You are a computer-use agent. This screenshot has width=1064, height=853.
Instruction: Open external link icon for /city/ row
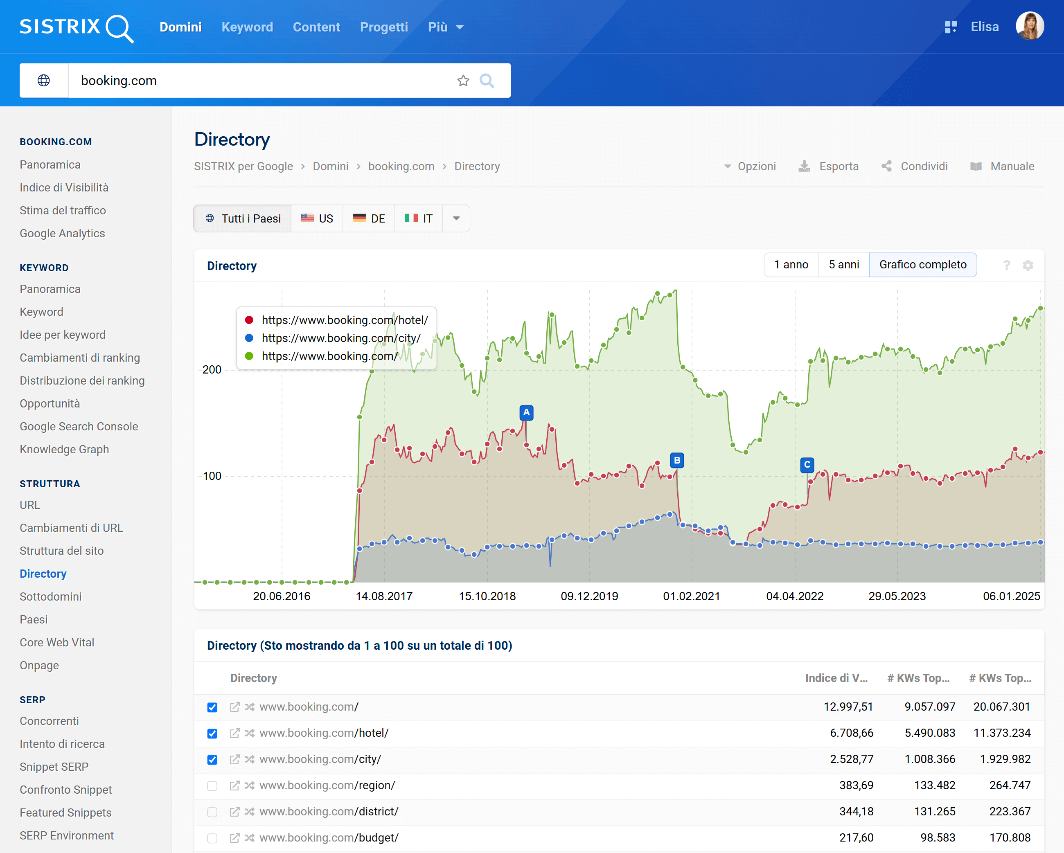(x=235, y=759)
